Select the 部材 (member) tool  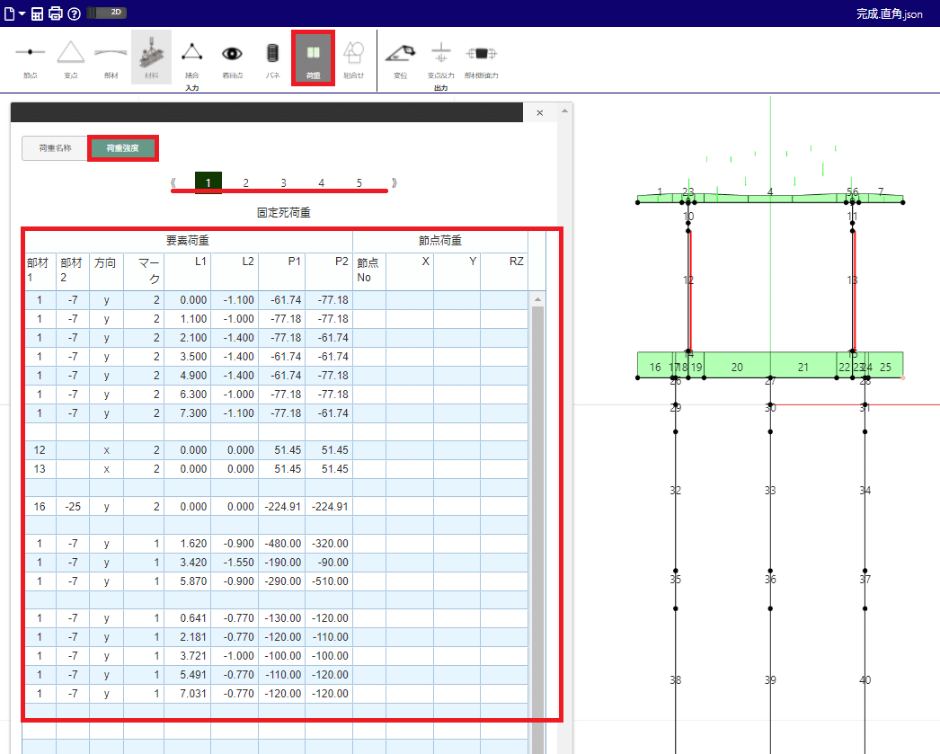pyautogui.click(x=111, y=58)
